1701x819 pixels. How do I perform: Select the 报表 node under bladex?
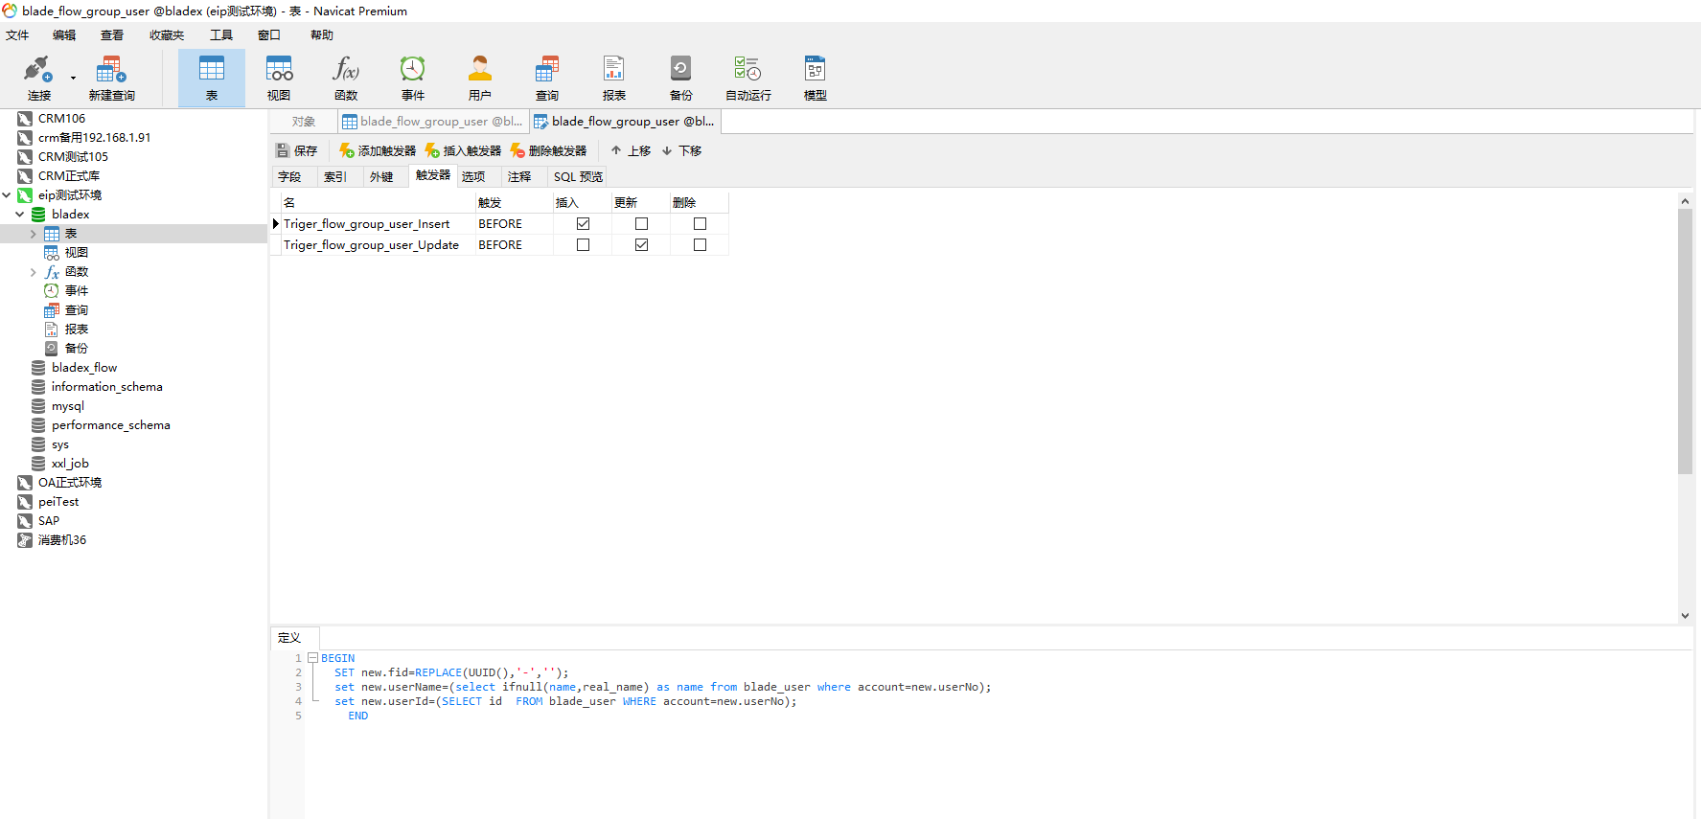coord(77,329)
